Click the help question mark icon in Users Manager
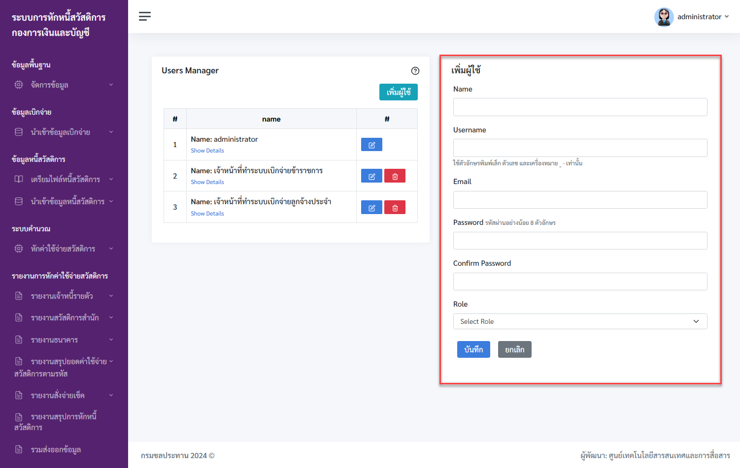This screenshot has width=740, height=468. coord(415,71)
